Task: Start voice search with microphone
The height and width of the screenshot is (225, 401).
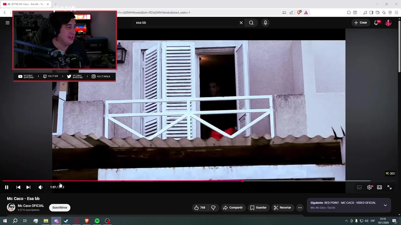Action: [x=265, y=22]
